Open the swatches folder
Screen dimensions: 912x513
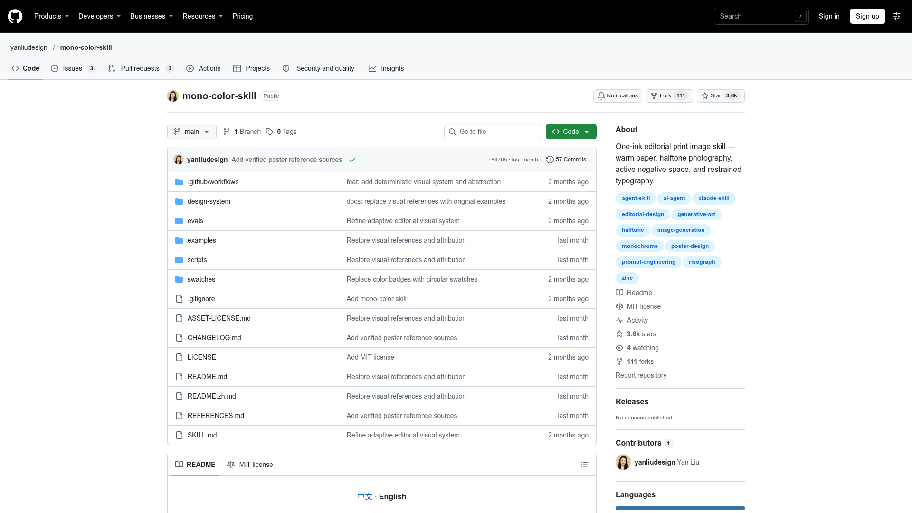click(201, 279)
